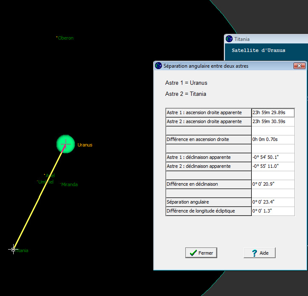Select the Oberon moon label
The height and width of the screenshot is (296, 308).
pyautogui.click(x=66, y=38)
